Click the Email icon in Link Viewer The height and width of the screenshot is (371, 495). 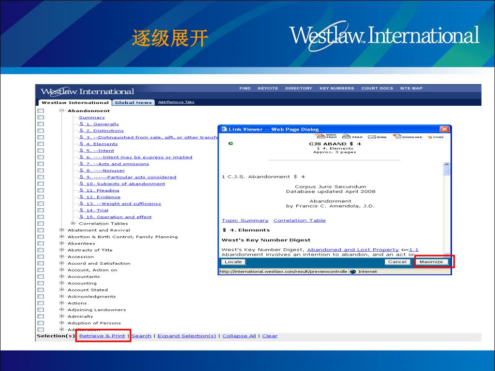pyautogui.click(x=372, y=137)
